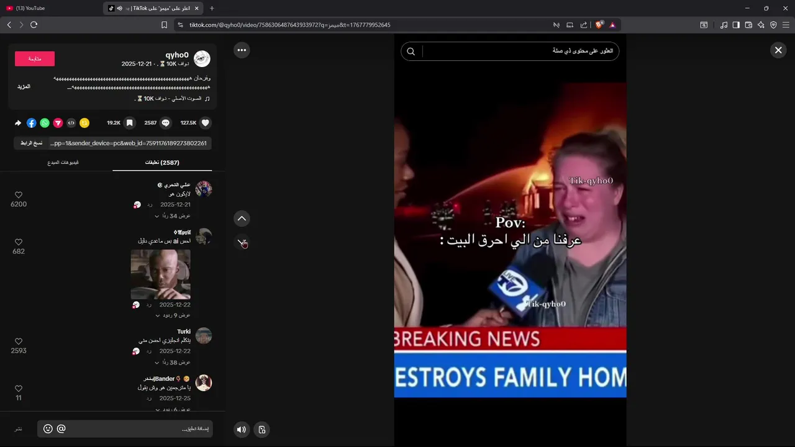Like Turki's comment with 2593 likes
Screen dimensions: 795x447
pyautogui.click(x=19, y=341)
